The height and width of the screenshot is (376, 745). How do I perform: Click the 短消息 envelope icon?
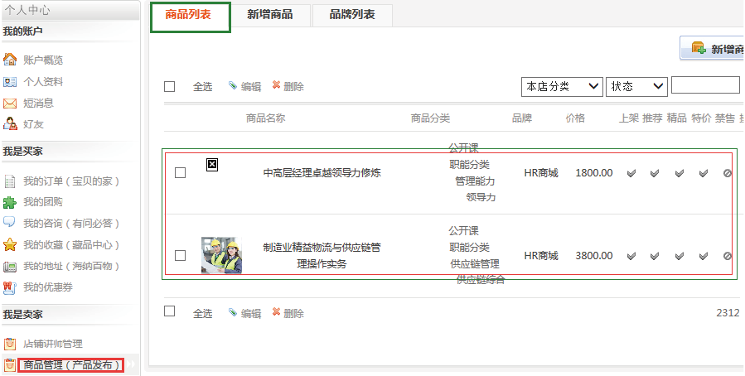10,103
